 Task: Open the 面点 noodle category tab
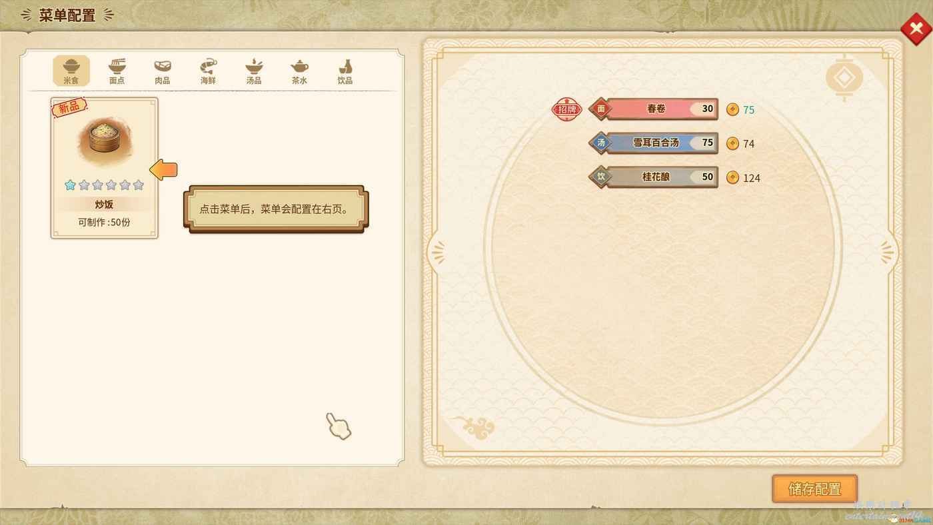click(x=117, y=71)
